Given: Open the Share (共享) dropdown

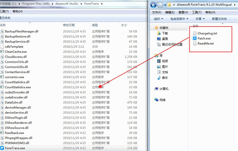Looking at the screenshot, I should click(x=200, y=19).
